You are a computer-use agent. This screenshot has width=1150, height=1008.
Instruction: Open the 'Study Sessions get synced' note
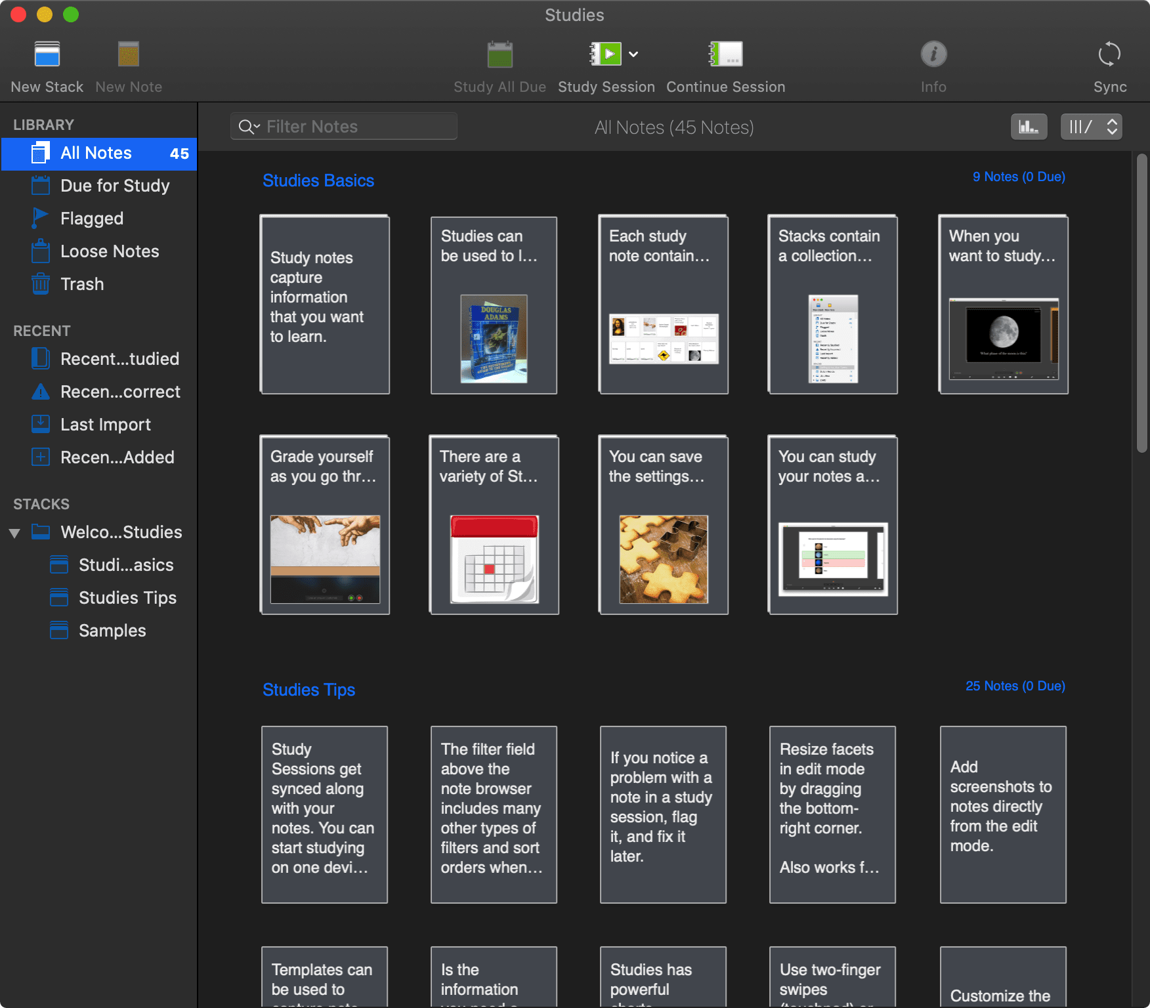pyautogui.click(x=324, y=814)
